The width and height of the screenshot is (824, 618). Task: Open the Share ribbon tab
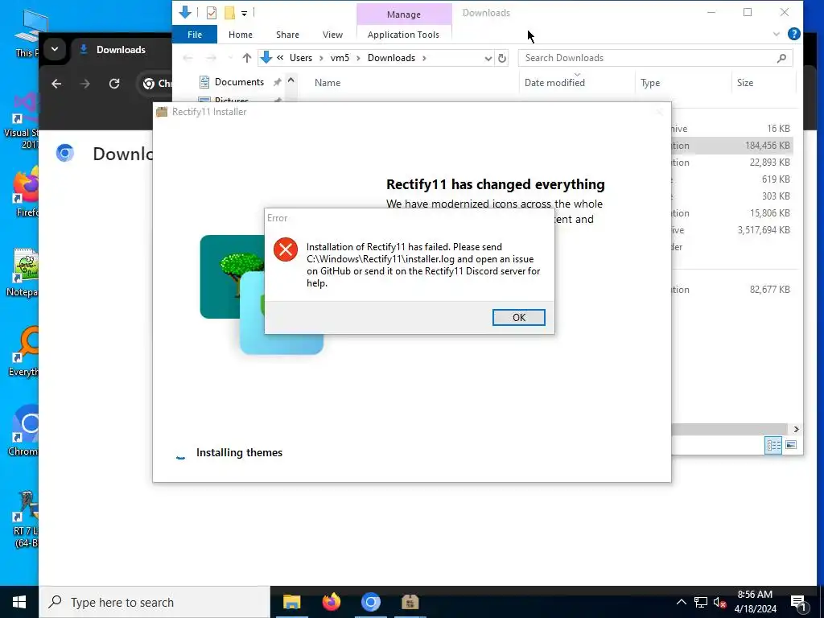(287, 35)
